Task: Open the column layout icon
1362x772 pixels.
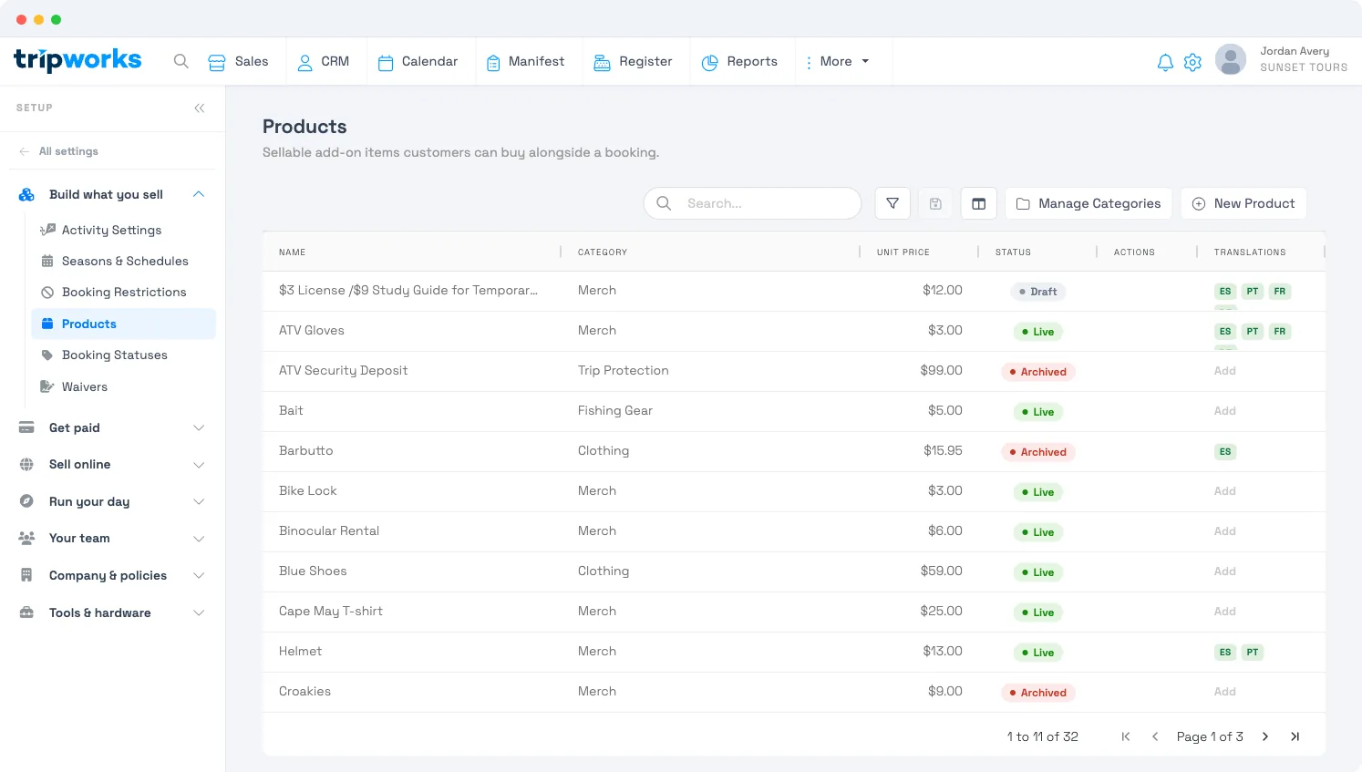Action: pos(978,203)
